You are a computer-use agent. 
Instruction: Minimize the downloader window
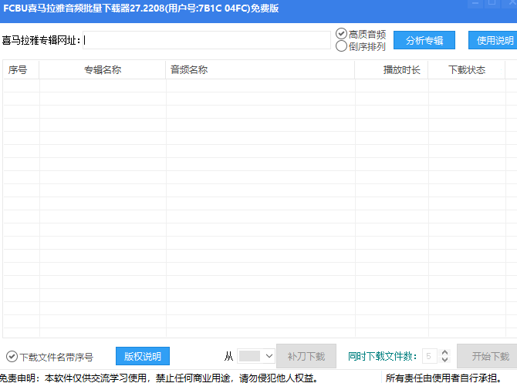475,3
